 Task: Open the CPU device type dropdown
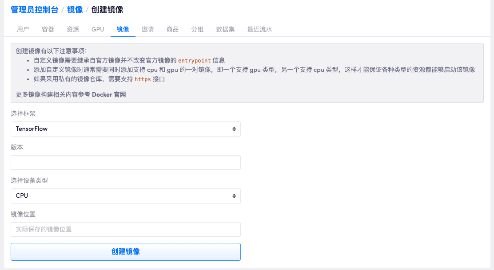click(126, 196)
